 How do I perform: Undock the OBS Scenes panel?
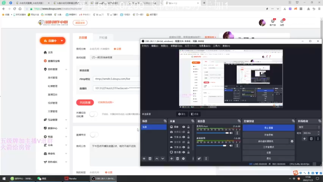[165, 121]
